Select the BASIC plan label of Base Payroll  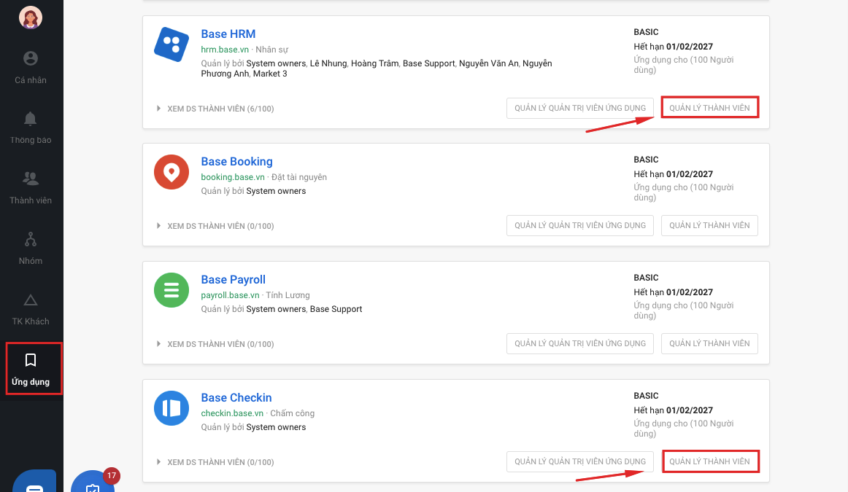point(647,278)
